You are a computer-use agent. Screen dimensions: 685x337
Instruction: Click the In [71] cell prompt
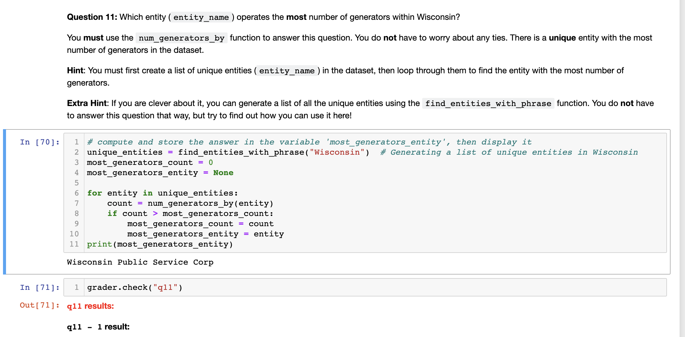(x=40, y=287)
